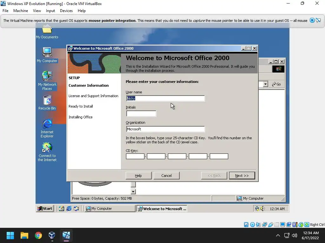This screenshot has width=325, height=243.
Task: Click the Help button in setup wizard
Action: point(138,175)
